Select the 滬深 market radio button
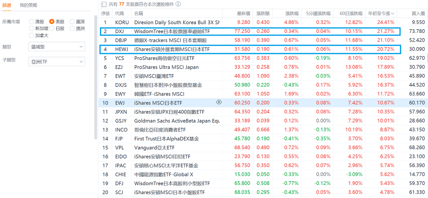This screenshot has height=198, width=428. 72,22
